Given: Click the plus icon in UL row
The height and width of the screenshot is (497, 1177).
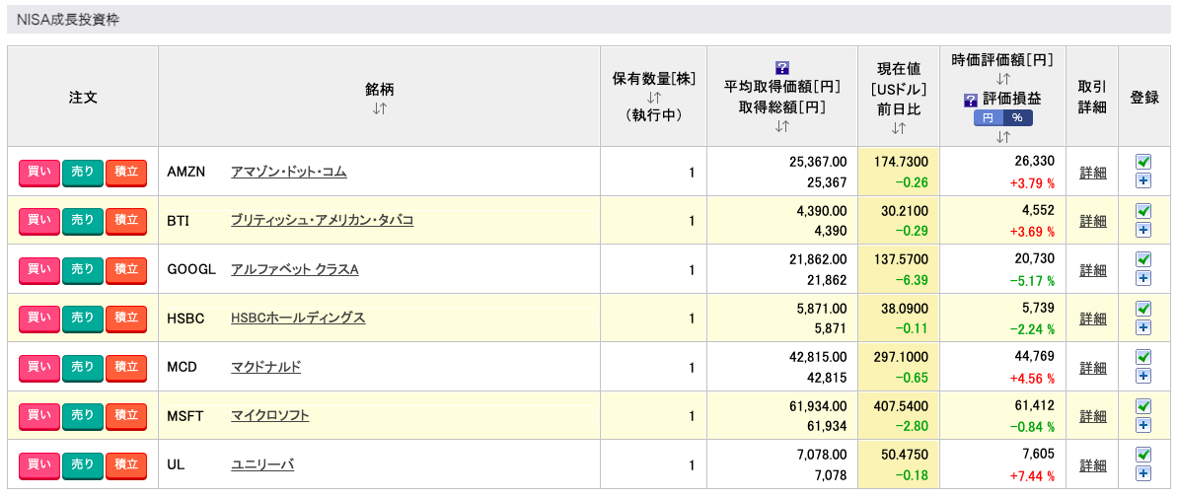Looking at the screenshot, I should click(1143, 473).
